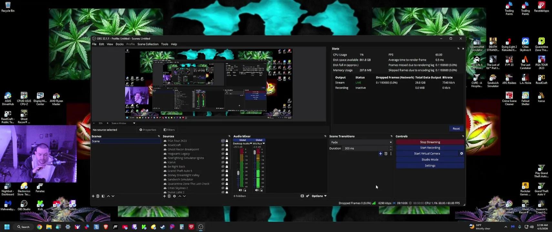552x232 pixels.
Task: Show the Ghost Recon Breakpoint source
Action: click(223, 150)
